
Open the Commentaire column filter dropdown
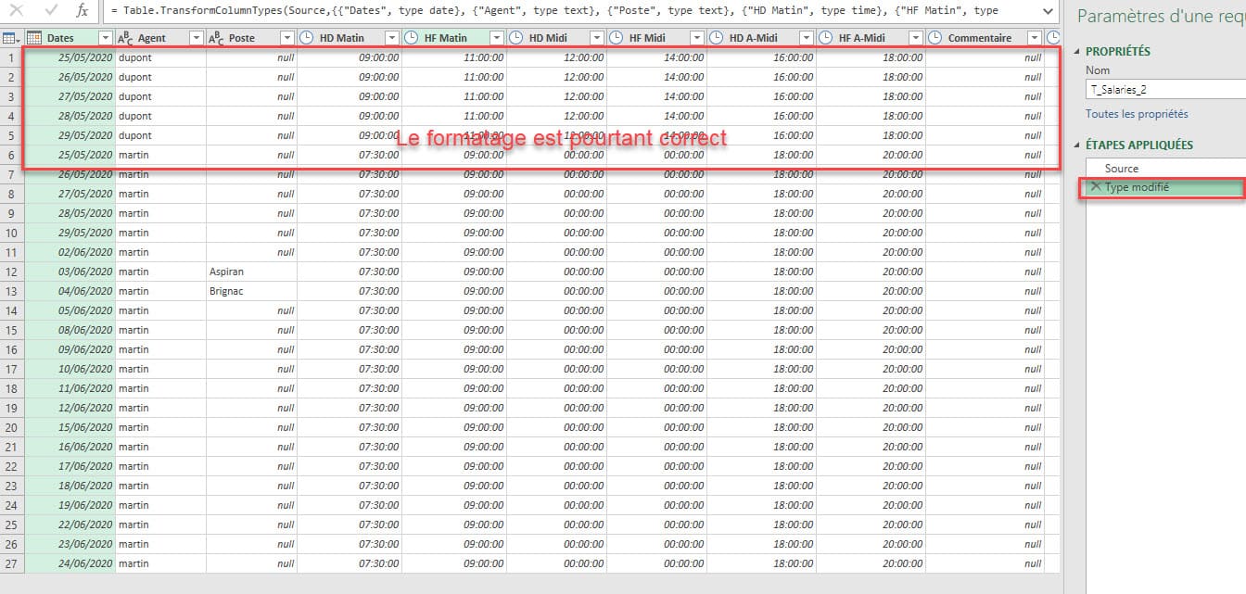[x=1034, y=38]
